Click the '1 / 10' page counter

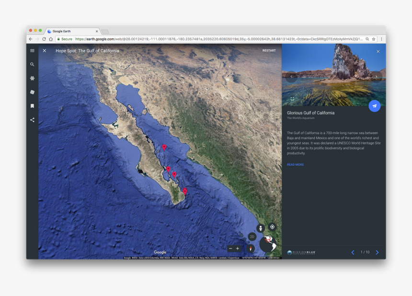coord(365,252)
